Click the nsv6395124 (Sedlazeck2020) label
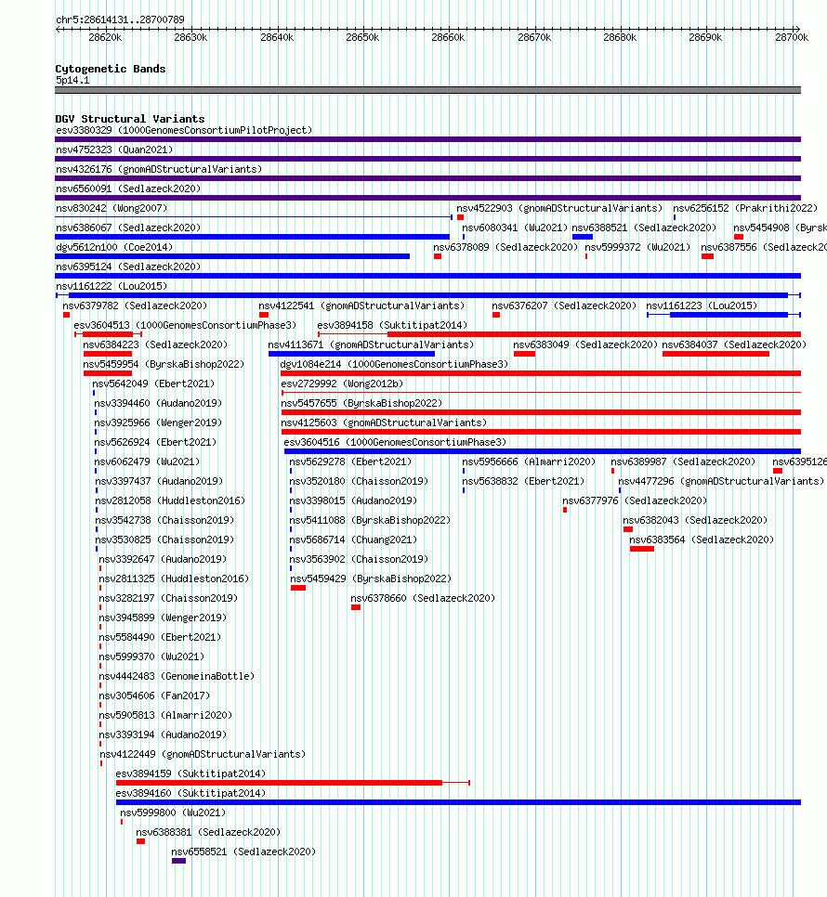 128,266
